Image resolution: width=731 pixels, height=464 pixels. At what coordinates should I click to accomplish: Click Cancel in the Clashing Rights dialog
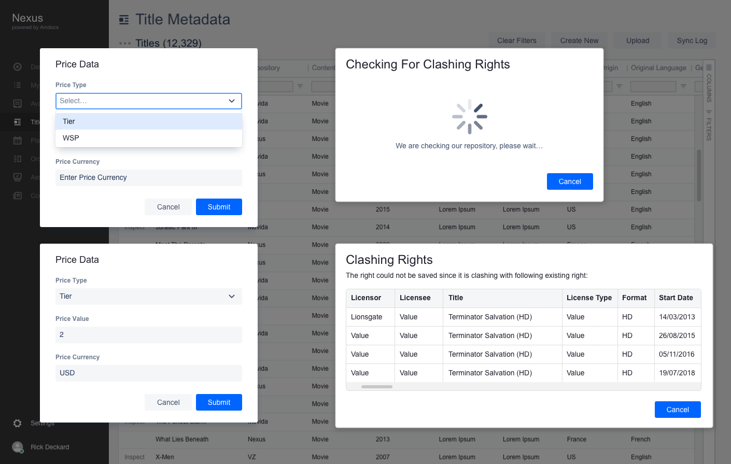click(x=678, y=410)
